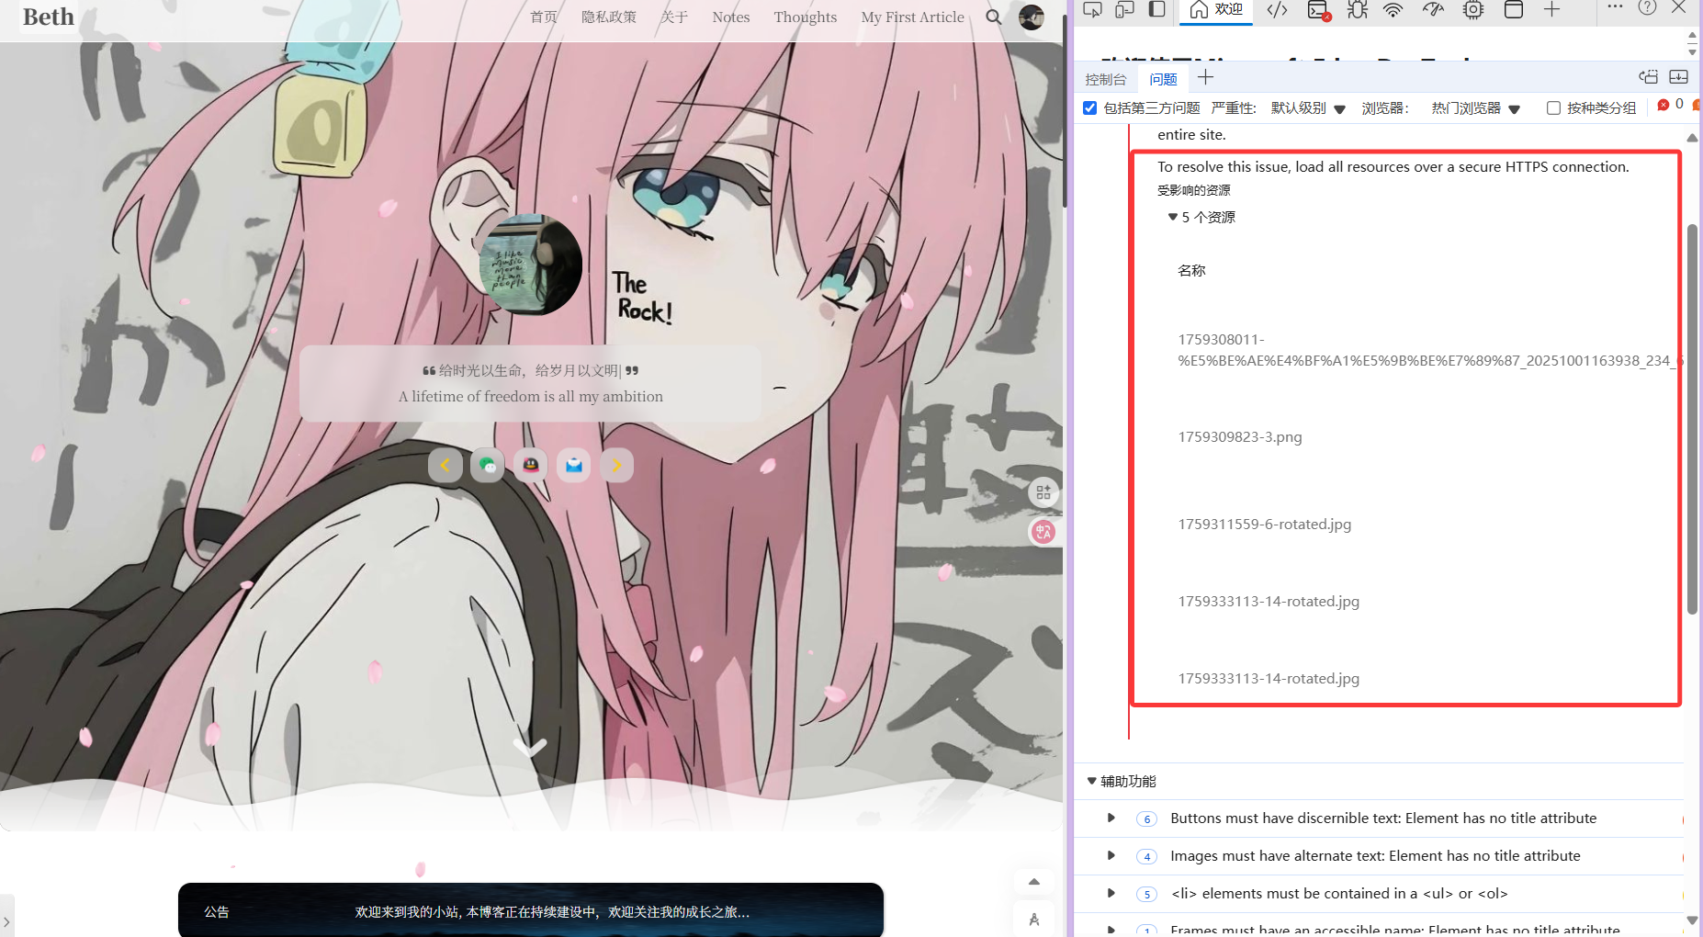This screenshot has height=937, width=1703.
Task: Click the page translate floating icon
Action: (1043, 532)
